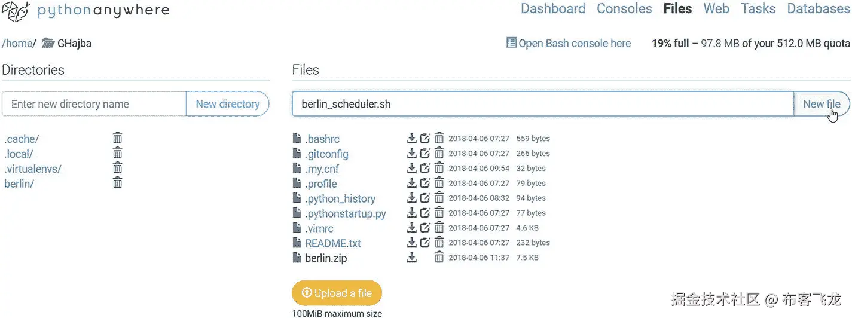Open the .gitconfig file link
The height and width of the screenshot is (318, 852).
(x=326, y=154)
